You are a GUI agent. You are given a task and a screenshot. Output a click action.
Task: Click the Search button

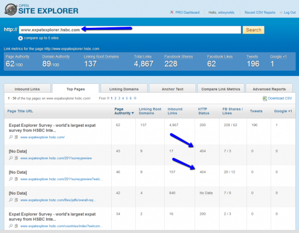253,30
